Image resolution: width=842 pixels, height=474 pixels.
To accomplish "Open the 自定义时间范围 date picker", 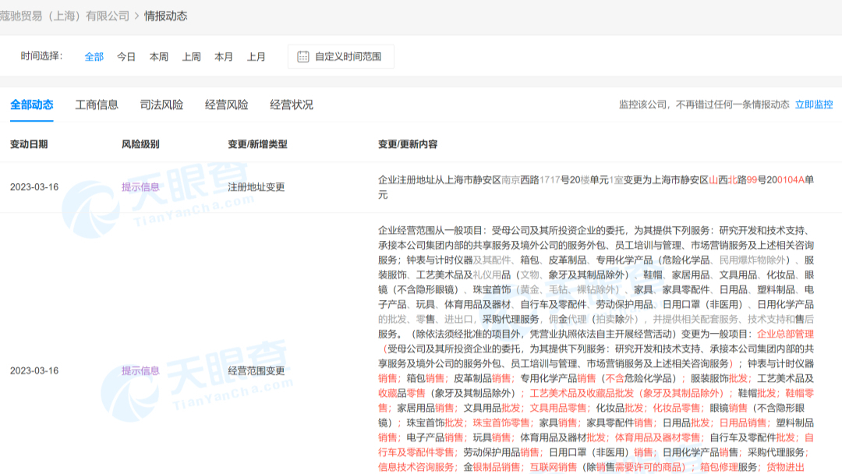I will (348, 57).
